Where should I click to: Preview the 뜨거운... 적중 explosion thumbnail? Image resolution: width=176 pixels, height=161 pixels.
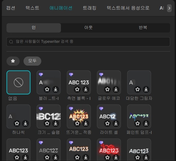(x=79, y=116)
